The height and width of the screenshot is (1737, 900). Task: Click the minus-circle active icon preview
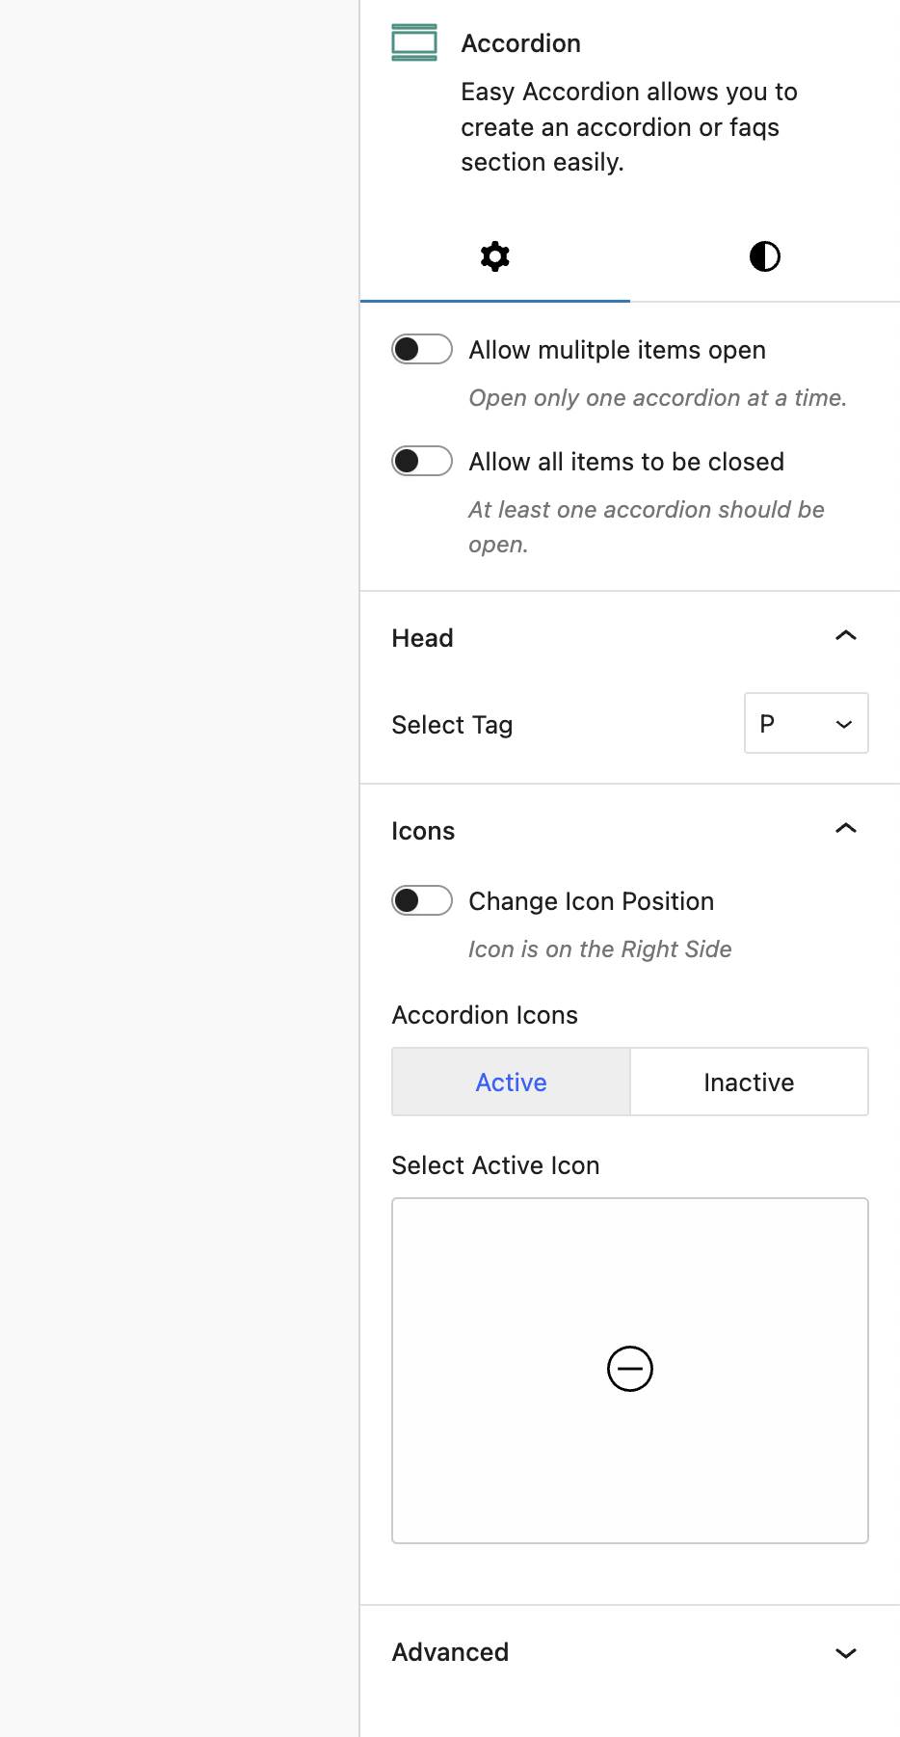(x=630, y=1369)
